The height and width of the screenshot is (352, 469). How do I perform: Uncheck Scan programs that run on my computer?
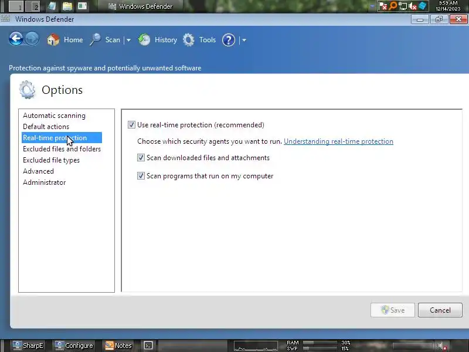pyautogui.click(x=141, y=176)
